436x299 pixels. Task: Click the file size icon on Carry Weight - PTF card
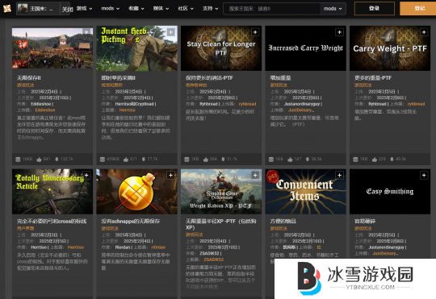[x=355, y=160]
